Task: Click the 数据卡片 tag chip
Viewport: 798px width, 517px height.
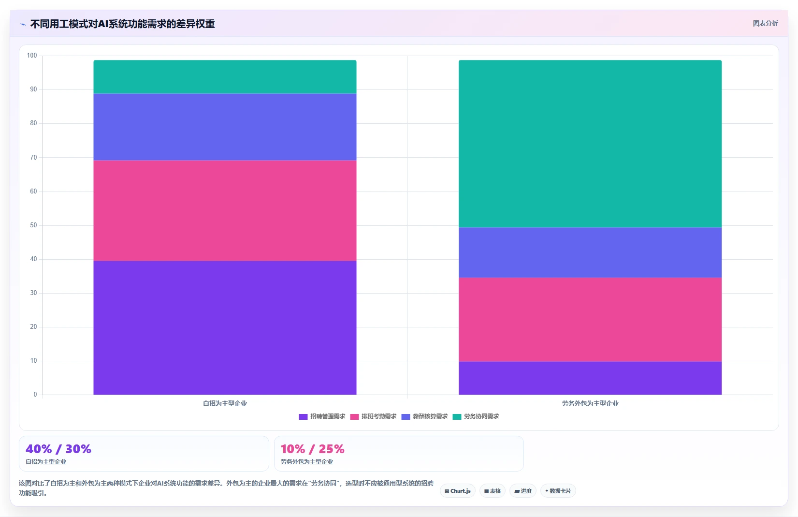Action: (558, 491)
